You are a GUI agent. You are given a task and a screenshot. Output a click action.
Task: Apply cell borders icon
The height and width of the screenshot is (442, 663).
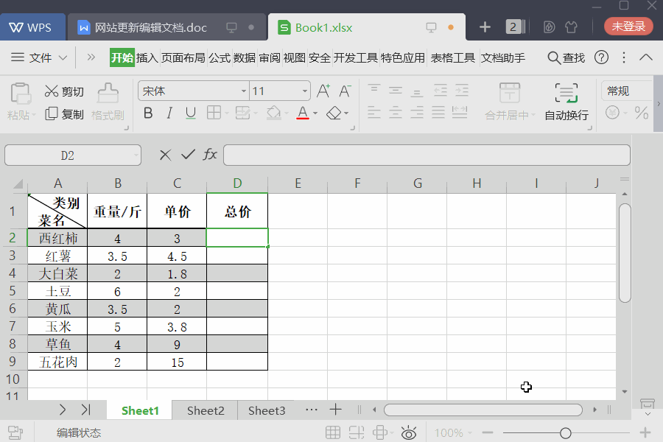tap(214, 113)
